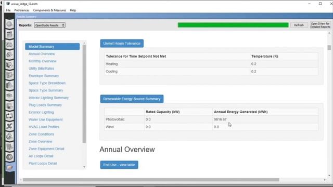Image resolution: width=333 pixels, height=187 pixels.
Task: Go to Plug Loads Summary link
Action: [x=45, y=105]
